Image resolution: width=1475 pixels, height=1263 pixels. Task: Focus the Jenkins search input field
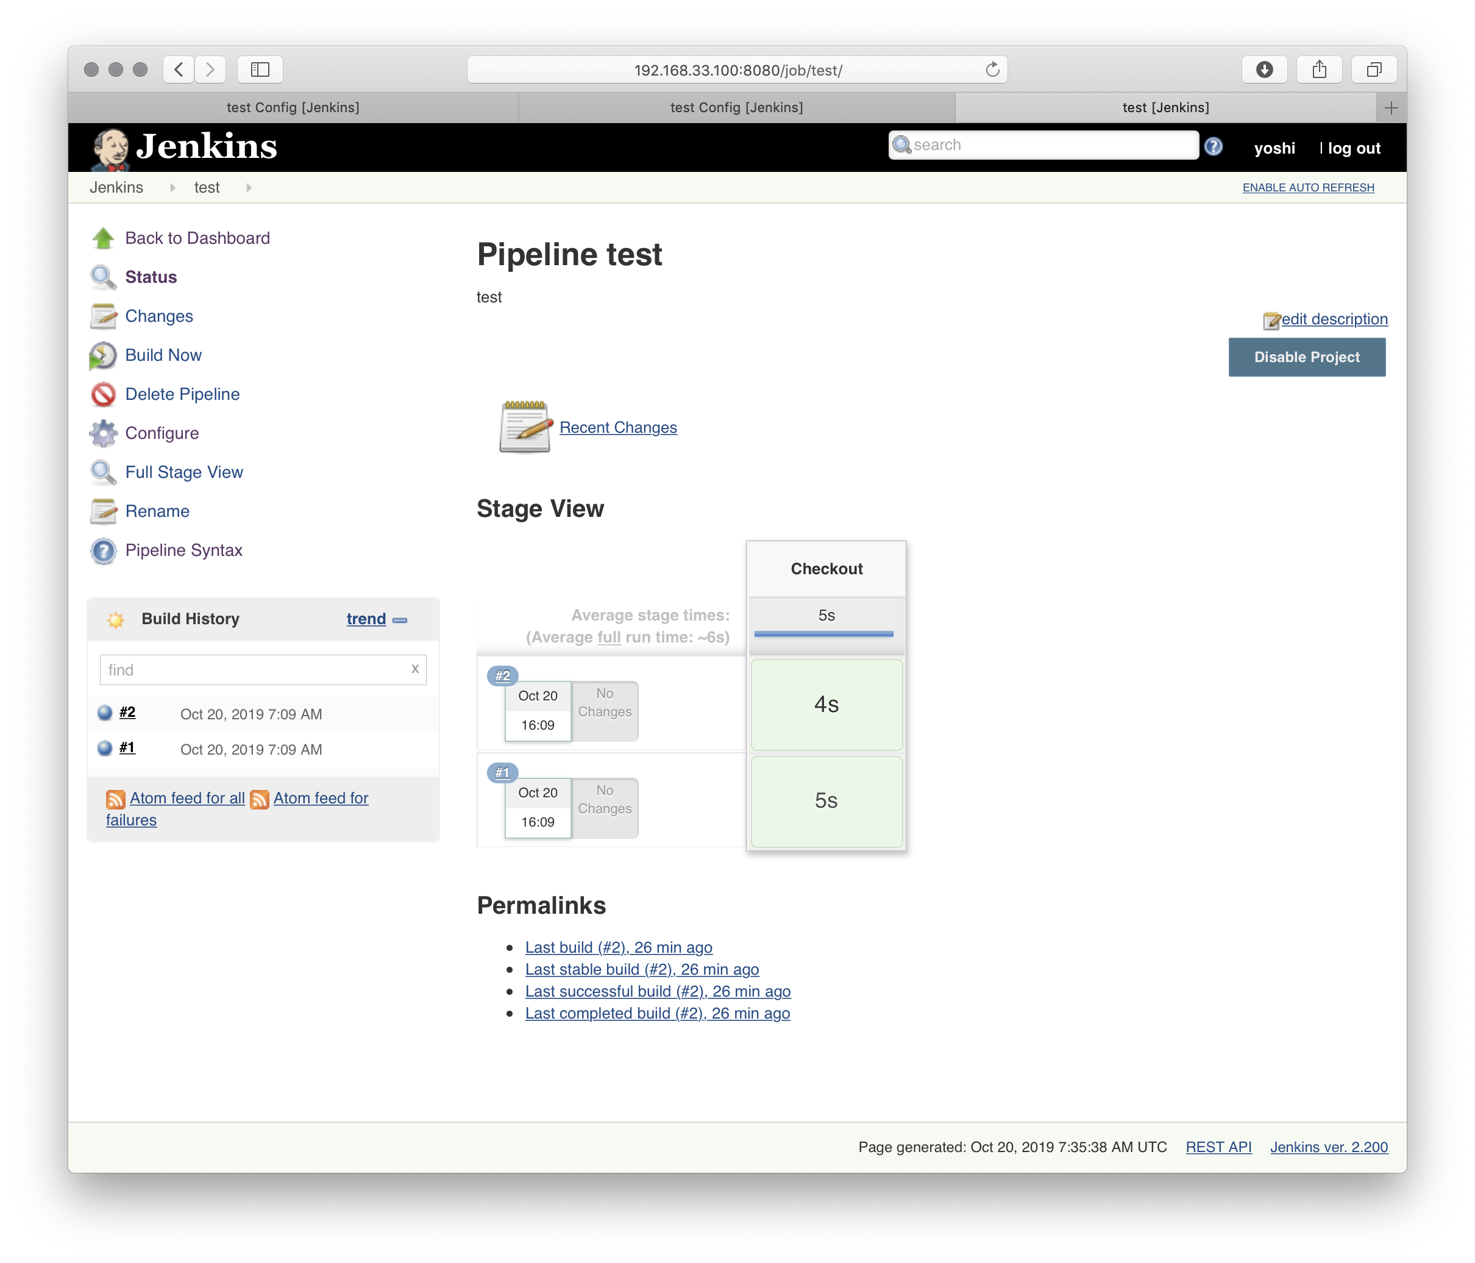click(1043, 145)
